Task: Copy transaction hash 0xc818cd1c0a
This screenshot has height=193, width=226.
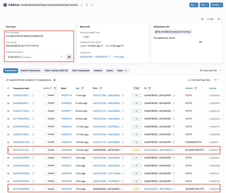Action: point(33,150)
